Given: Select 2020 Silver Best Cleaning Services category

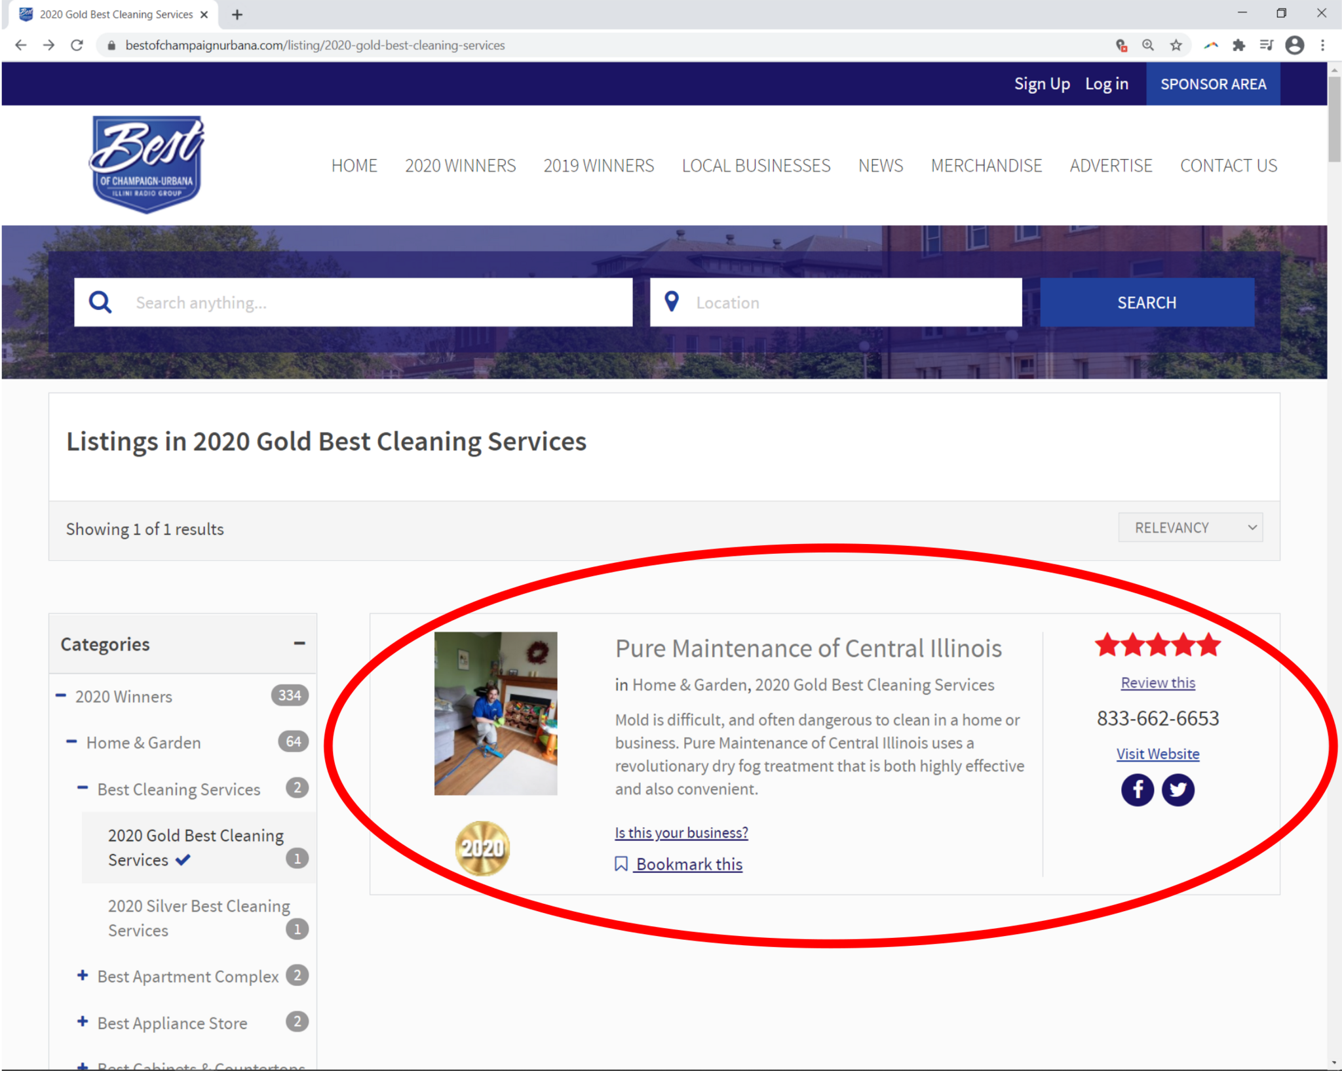Looking at the screenshot, I should point(199,918).
